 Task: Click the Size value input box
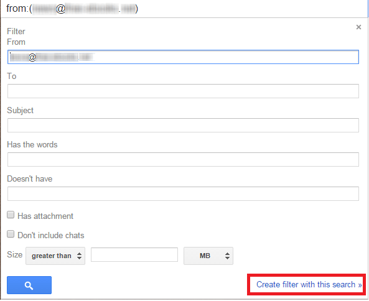134,255
